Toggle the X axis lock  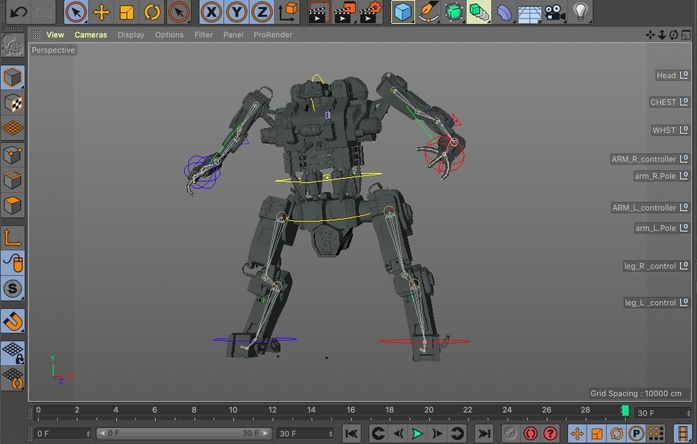[x=211, y=12]
